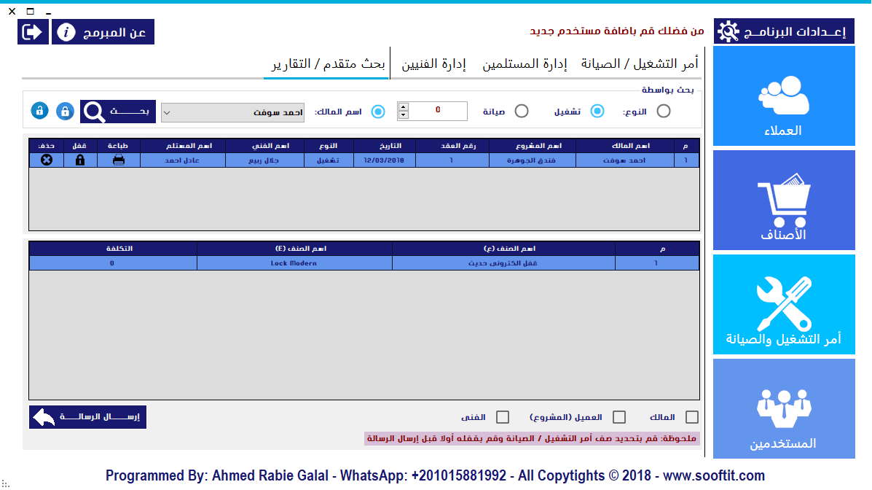
Task: Open the Operation and Maintenance order tile
Action: (783, 305)
